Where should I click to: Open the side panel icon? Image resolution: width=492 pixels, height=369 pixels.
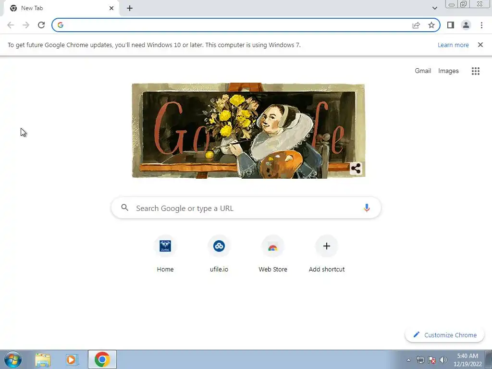pyautogui.click(x=451, y=25)
